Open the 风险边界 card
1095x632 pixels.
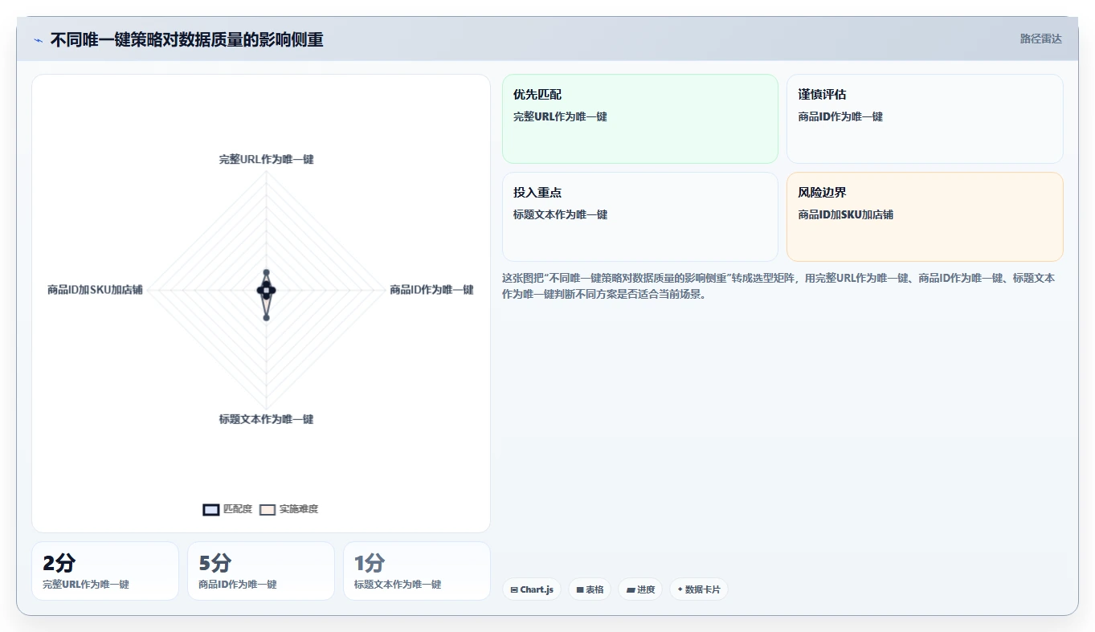(925, 217)
